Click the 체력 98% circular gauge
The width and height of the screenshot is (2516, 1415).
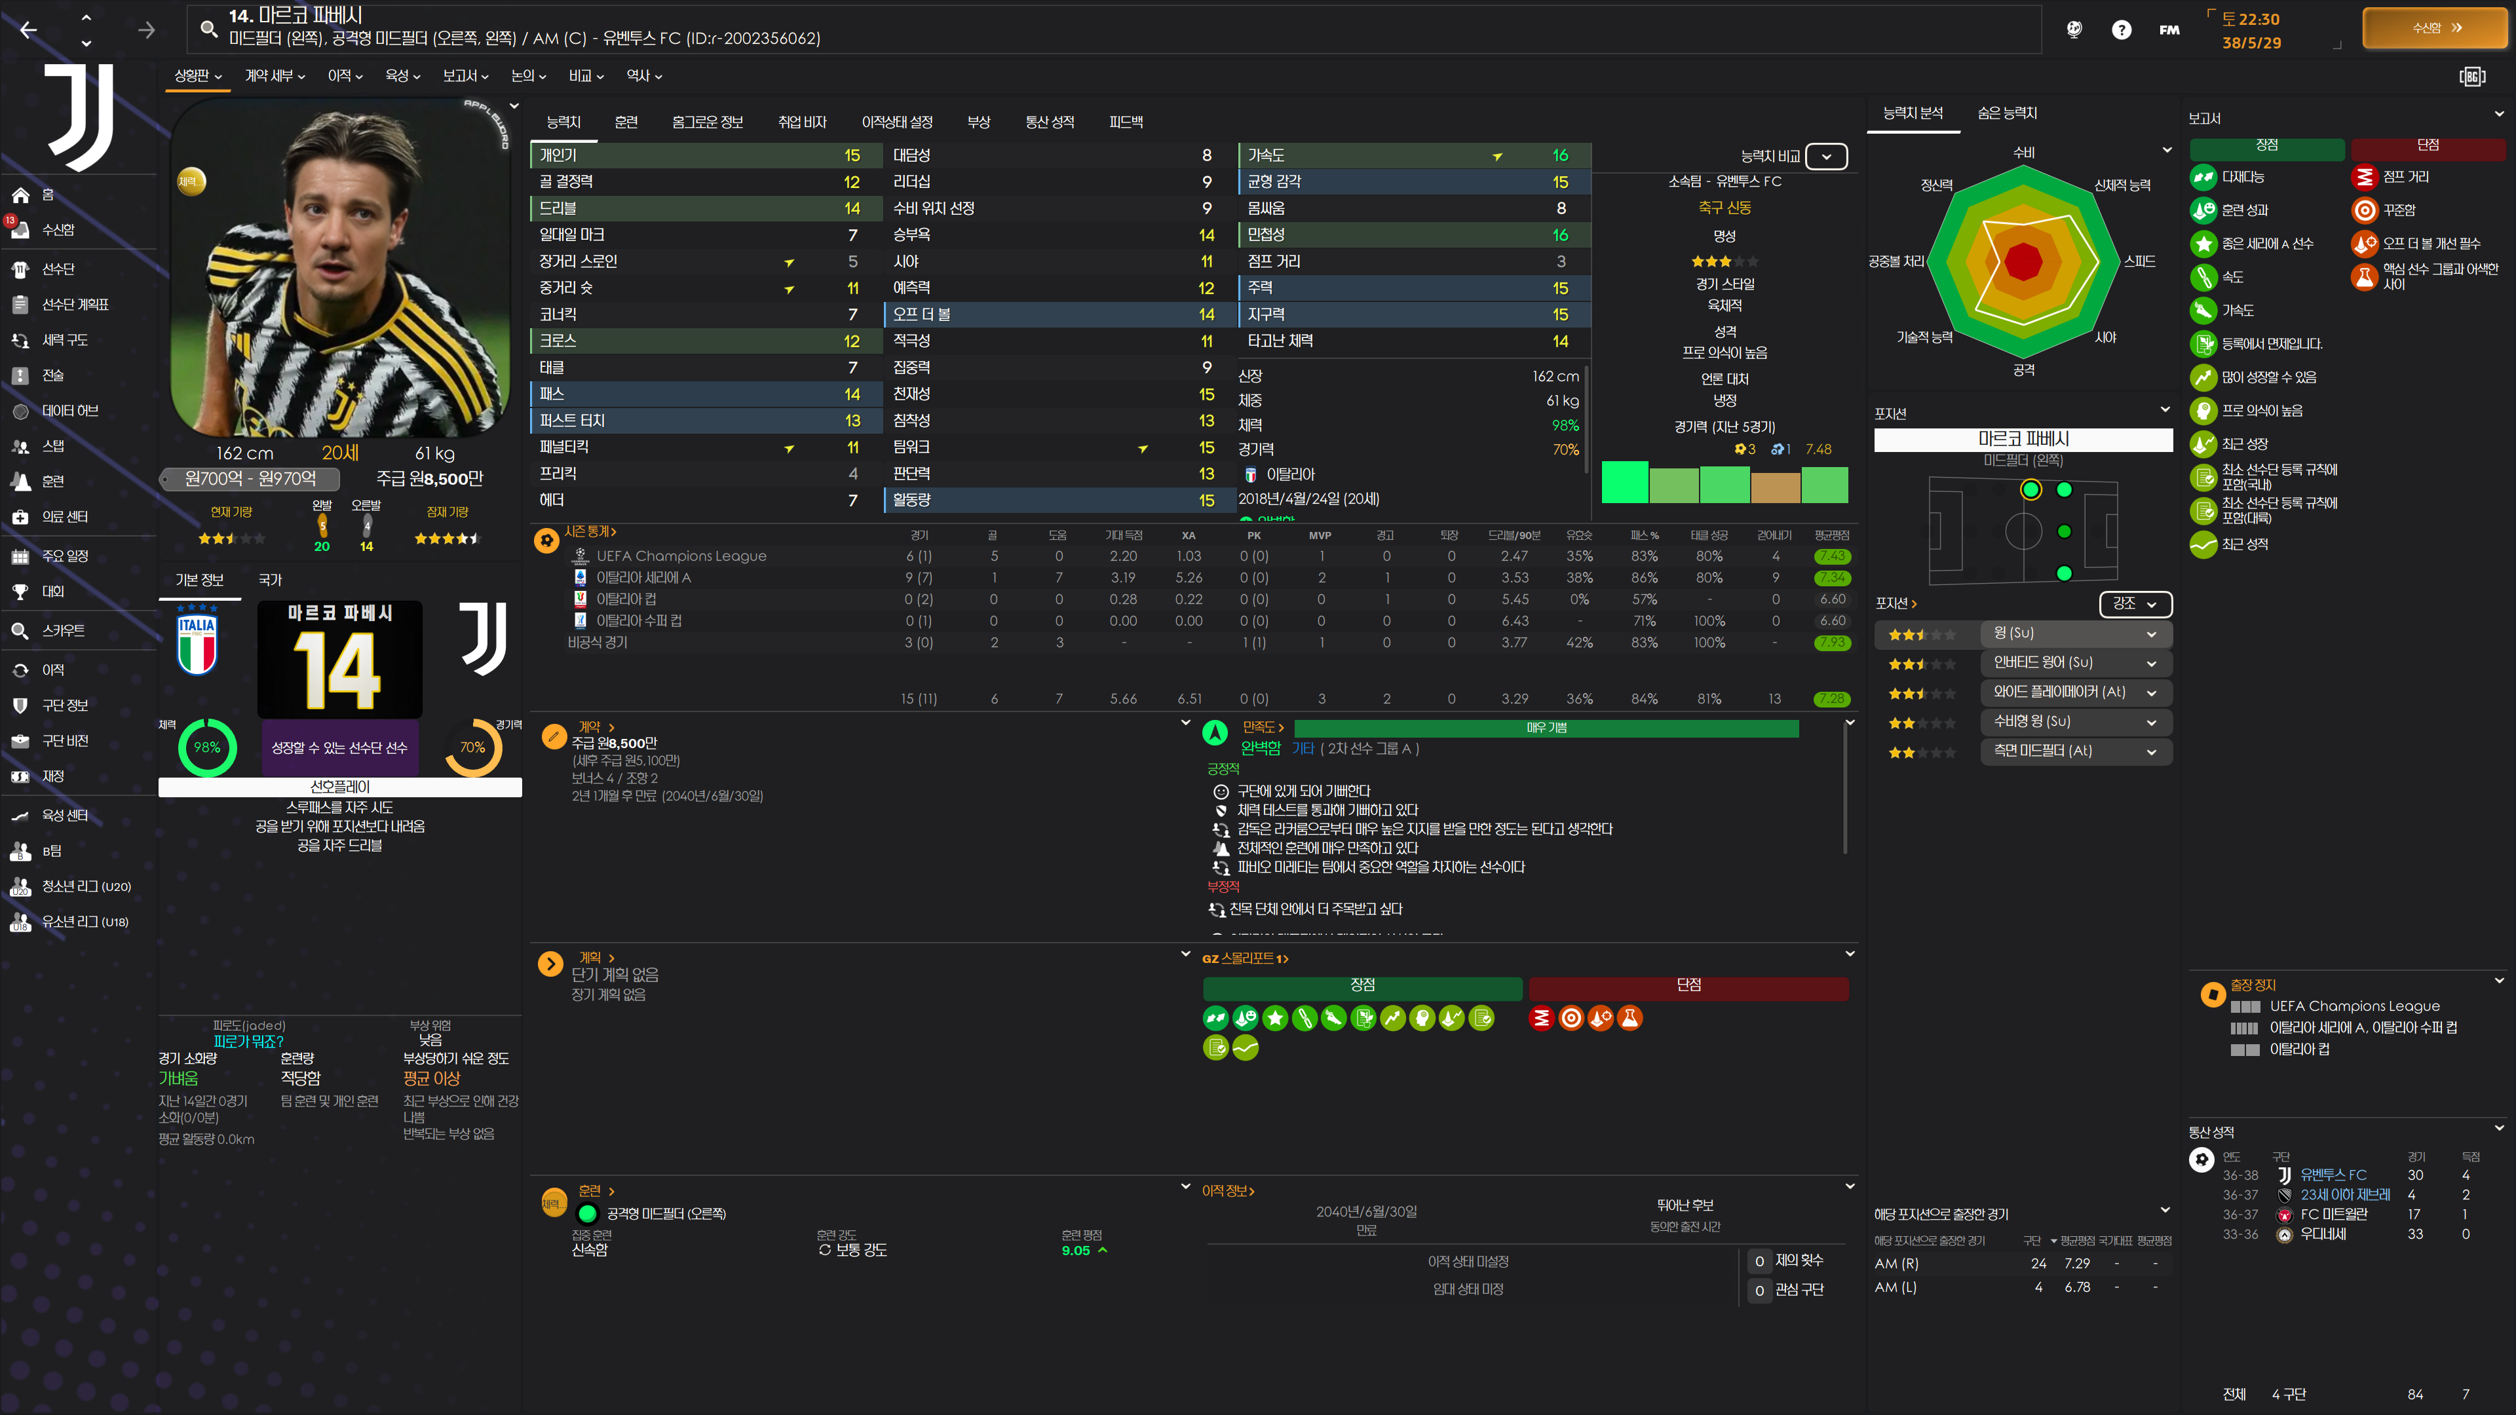(x=207, y=747)
